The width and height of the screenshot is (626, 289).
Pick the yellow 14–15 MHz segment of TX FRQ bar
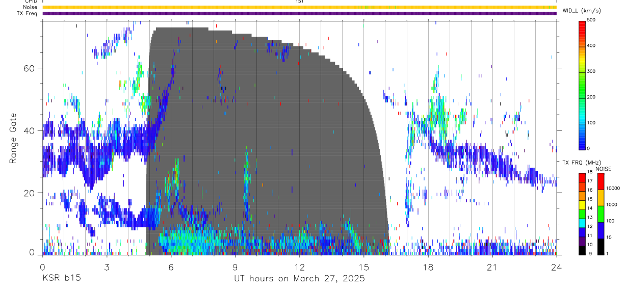[x=582, y=204]
